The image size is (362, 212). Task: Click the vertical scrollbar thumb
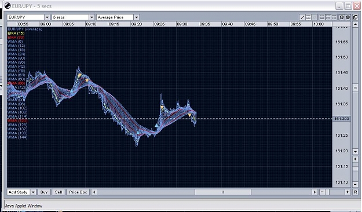click(355, 88)
